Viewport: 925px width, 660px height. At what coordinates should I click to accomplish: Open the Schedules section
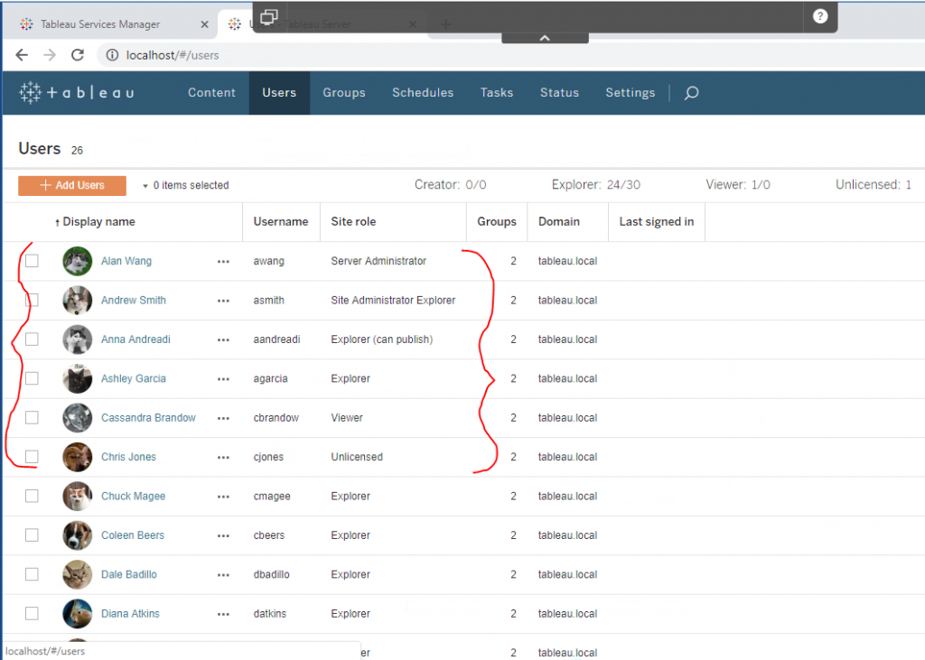(422, 93)
